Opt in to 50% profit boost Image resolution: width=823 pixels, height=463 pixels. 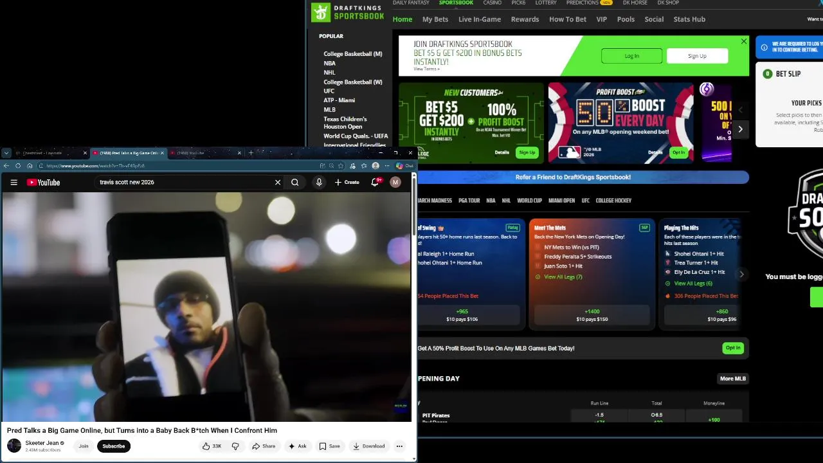tap(733, 348)
